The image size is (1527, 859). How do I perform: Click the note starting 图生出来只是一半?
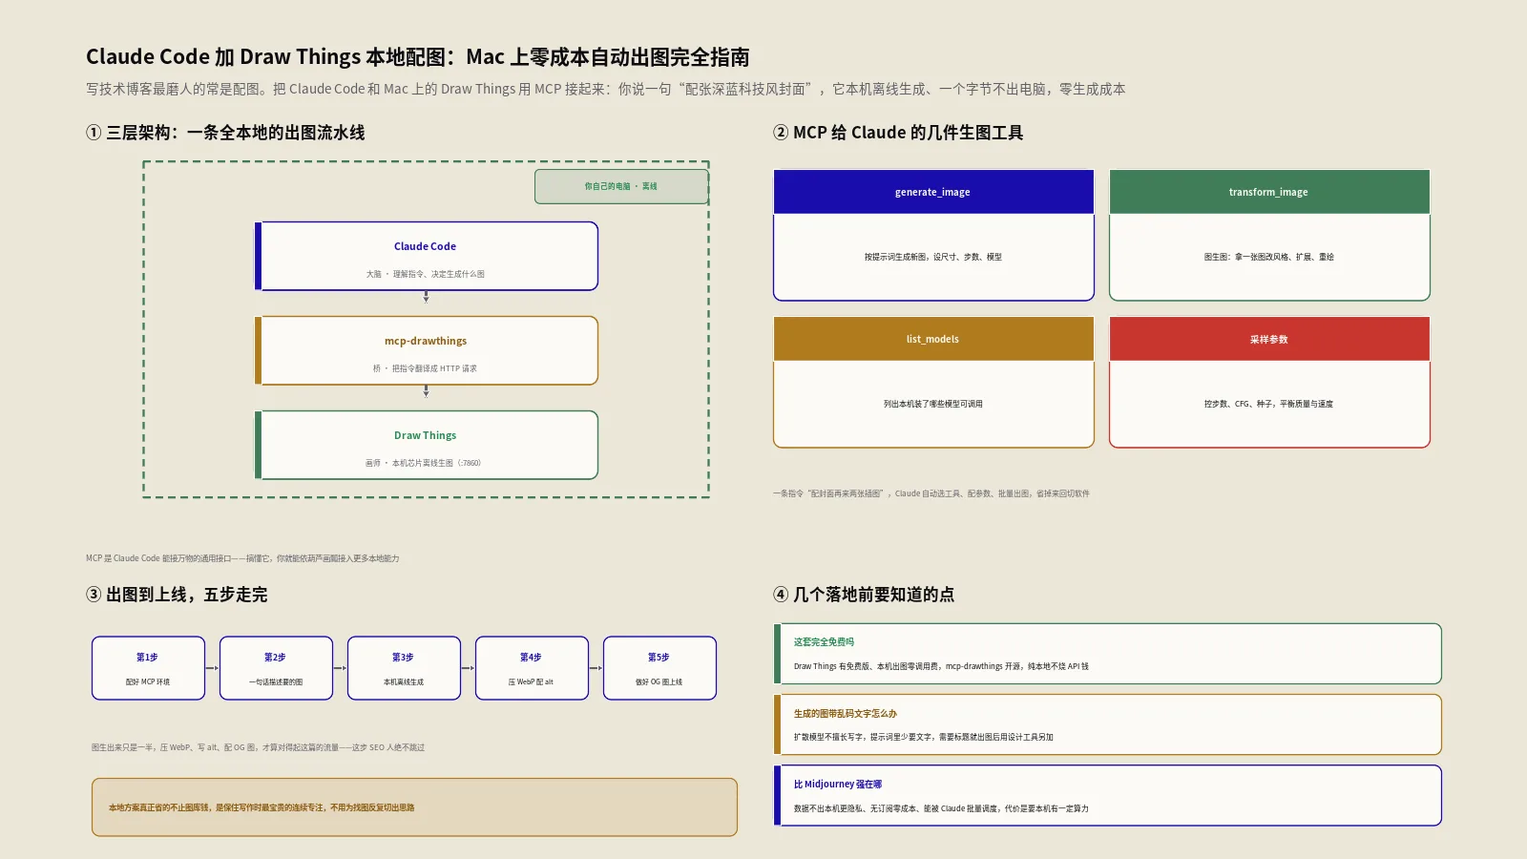258,747
